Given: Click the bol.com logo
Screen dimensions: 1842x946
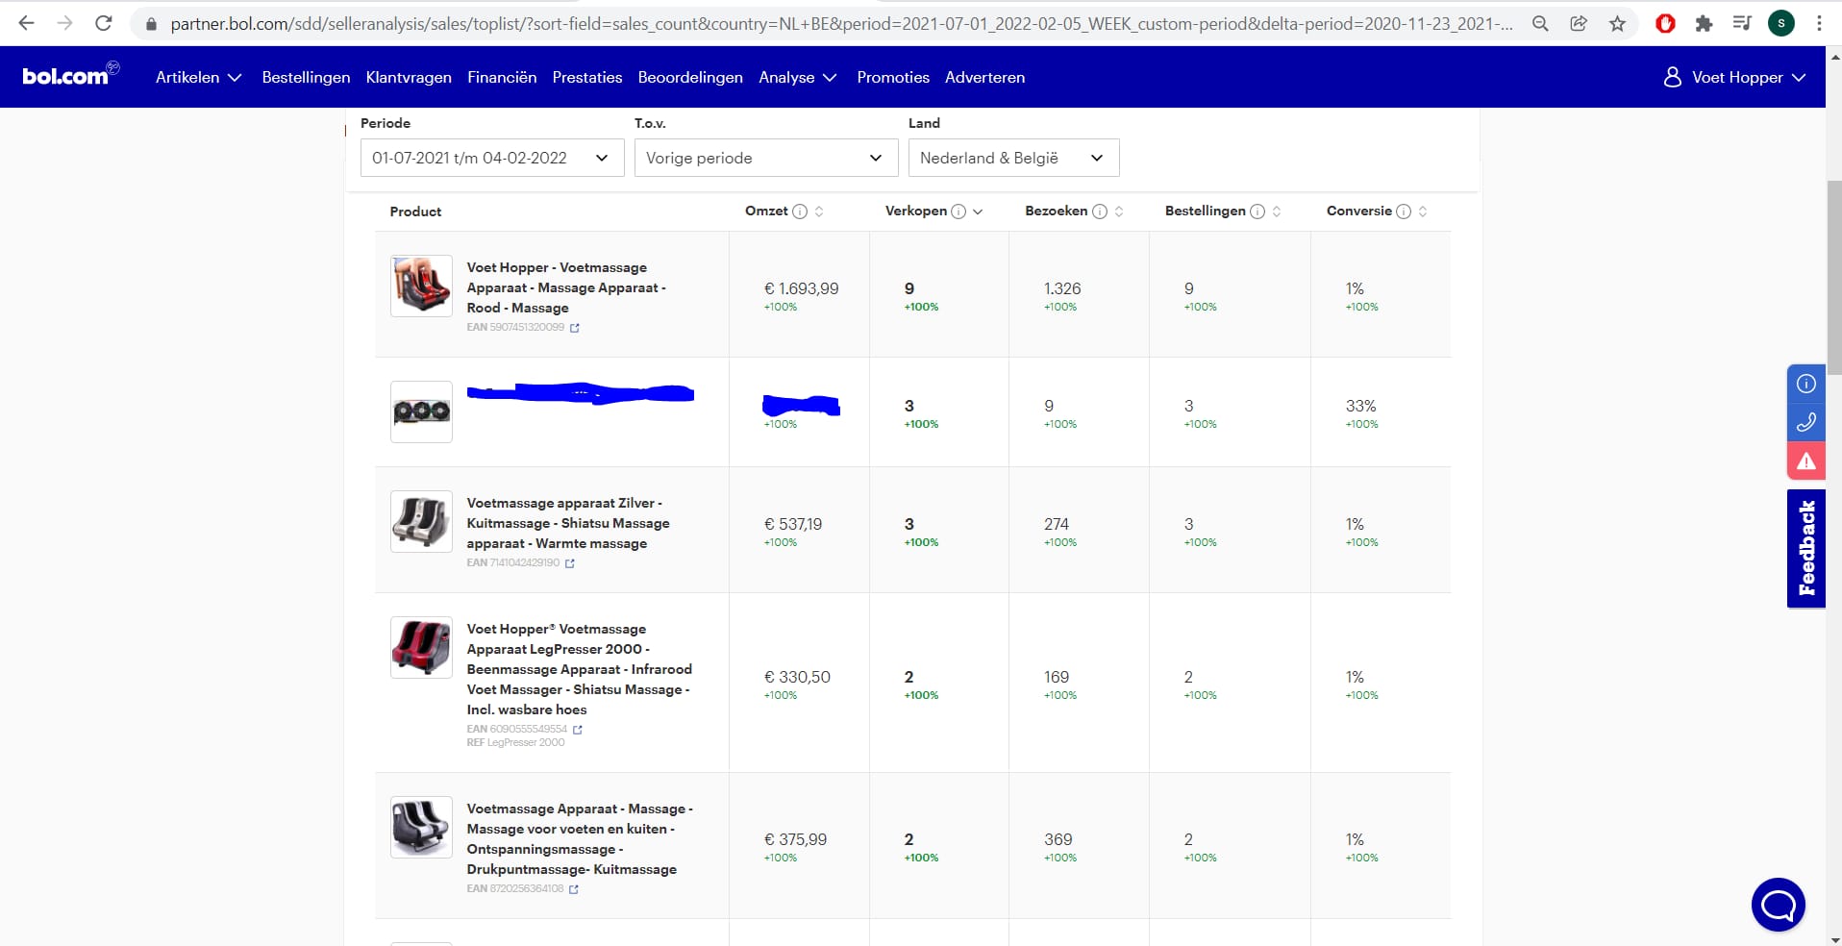Looking at the screenshot, I should 70,75.
